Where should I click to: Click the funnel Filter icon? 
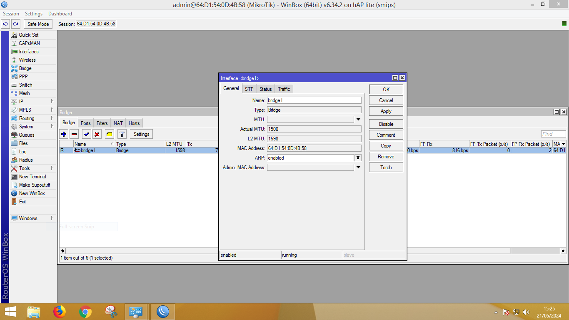(122, 134)
